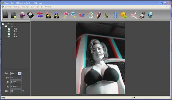The image size is (172, 100).
Task: Uncheck the 脸 layer checkbox
Action: tap(9, 34)
